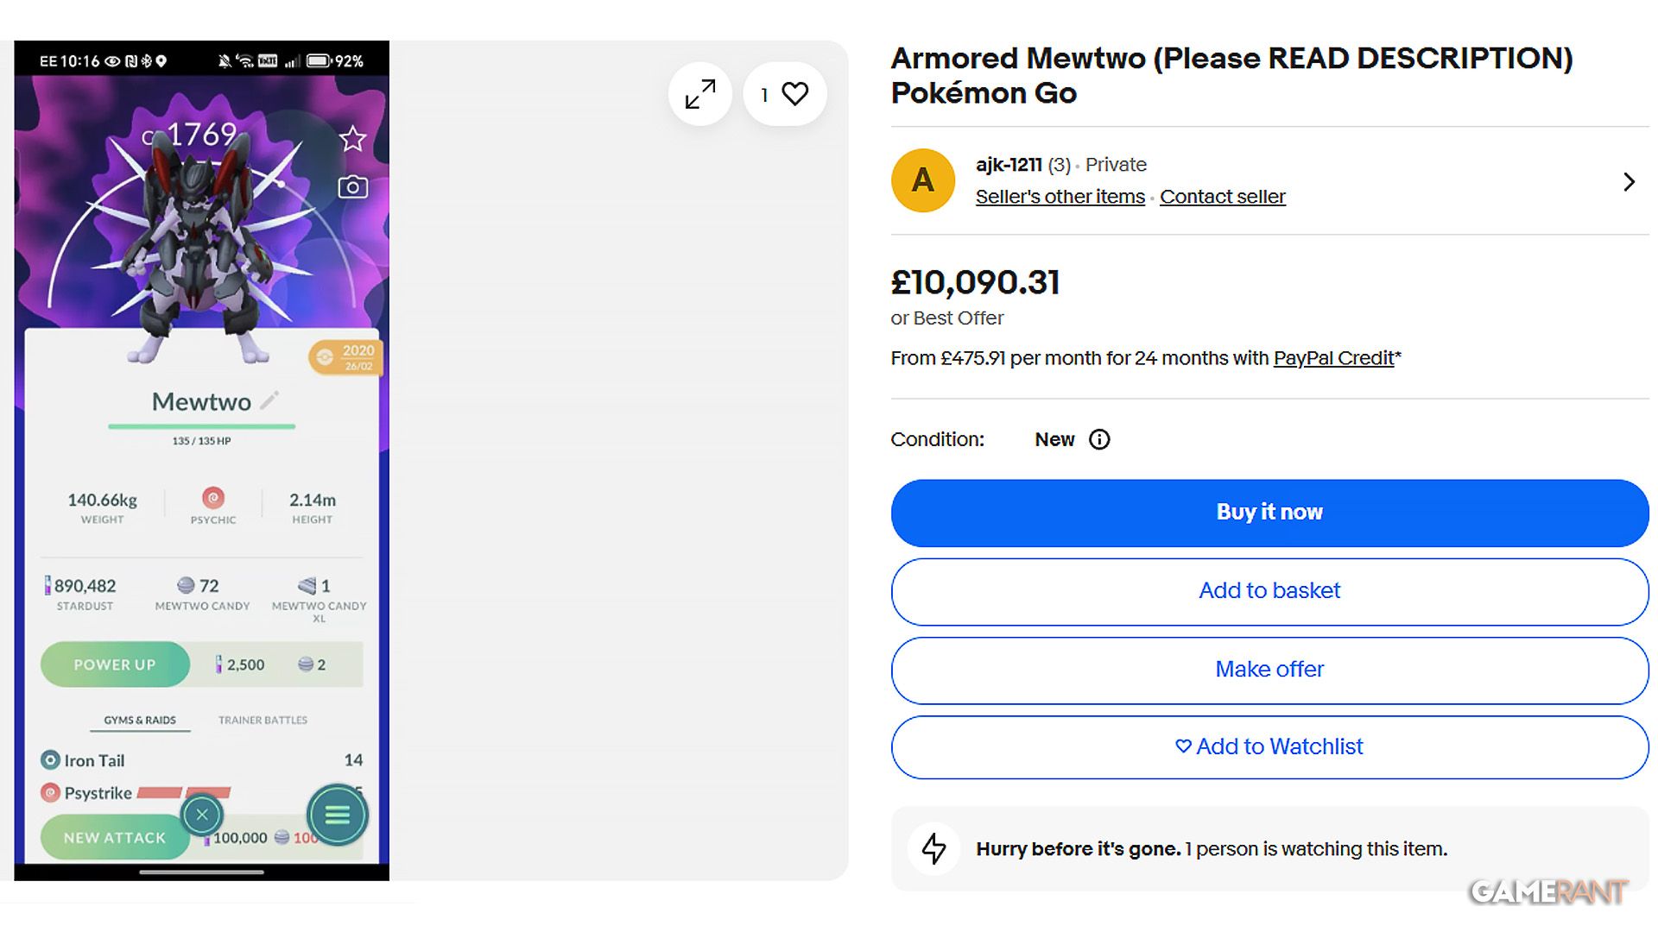The height and width of the screenshot is (932, 1658).
Task: Click the Contact seller link
Action: (1222, 197)
